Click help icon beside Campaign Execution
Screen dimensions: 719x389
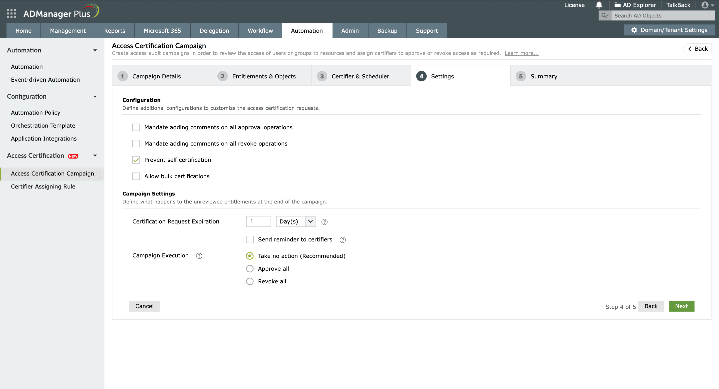click(x=199, y=256)
